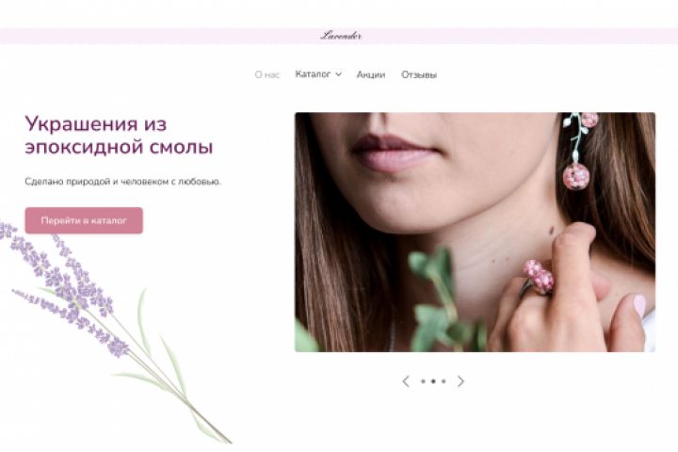Select the third carousel dot
This screenshot has width=678, height=452.
(x=444, y=381)
